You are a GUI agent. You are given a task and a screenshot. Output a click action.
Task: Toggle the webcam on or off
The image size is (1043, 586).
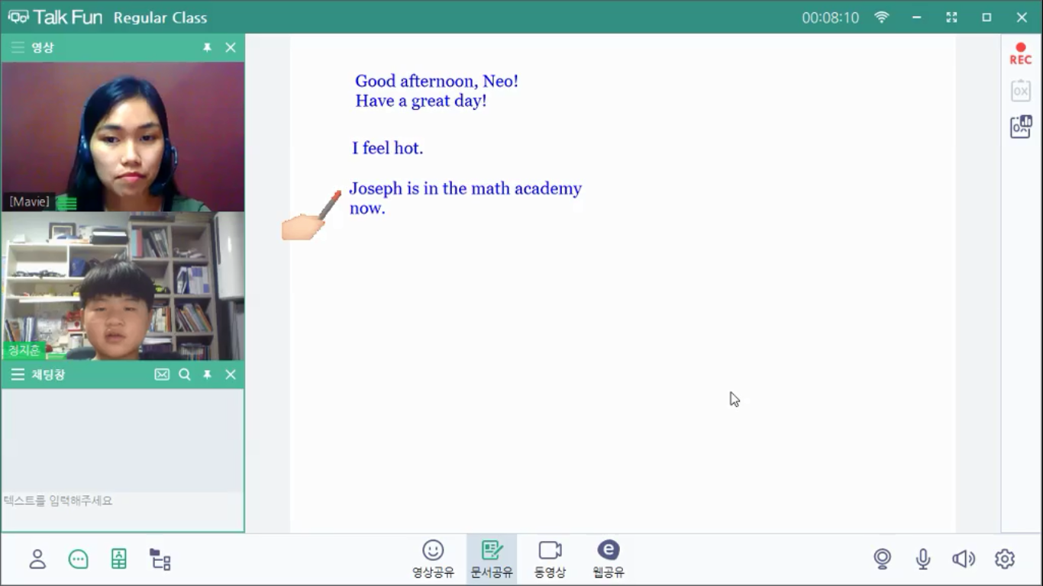(883, 559)
